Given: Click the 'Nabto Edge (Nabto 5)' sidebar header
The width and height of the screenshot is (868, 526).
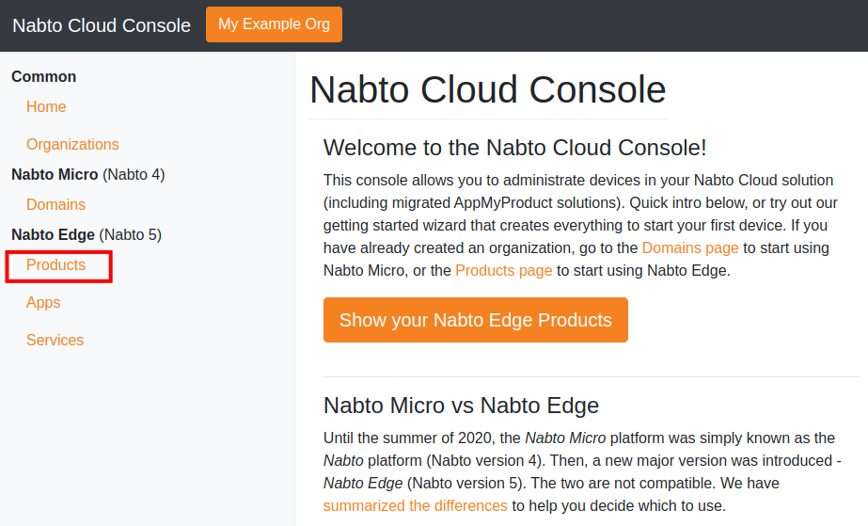Looking at the screenshot, I should 86,235.
